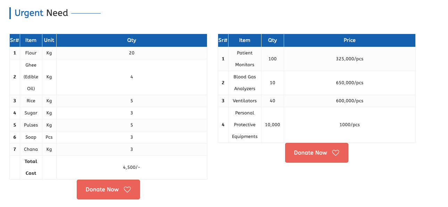Click the 325,000/pcs price cell
448x207 pixels.
(349, 59)
